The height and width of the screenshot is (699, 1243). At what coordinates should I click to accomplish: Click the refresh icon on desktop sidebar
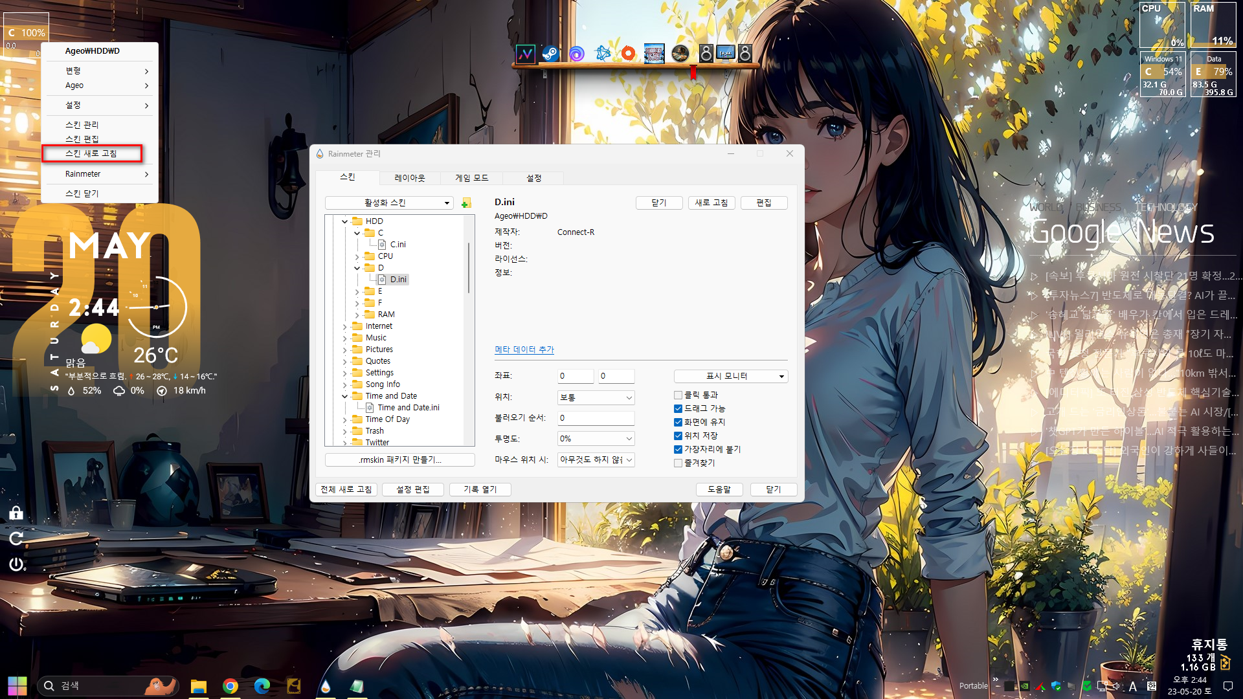(16, 538)
